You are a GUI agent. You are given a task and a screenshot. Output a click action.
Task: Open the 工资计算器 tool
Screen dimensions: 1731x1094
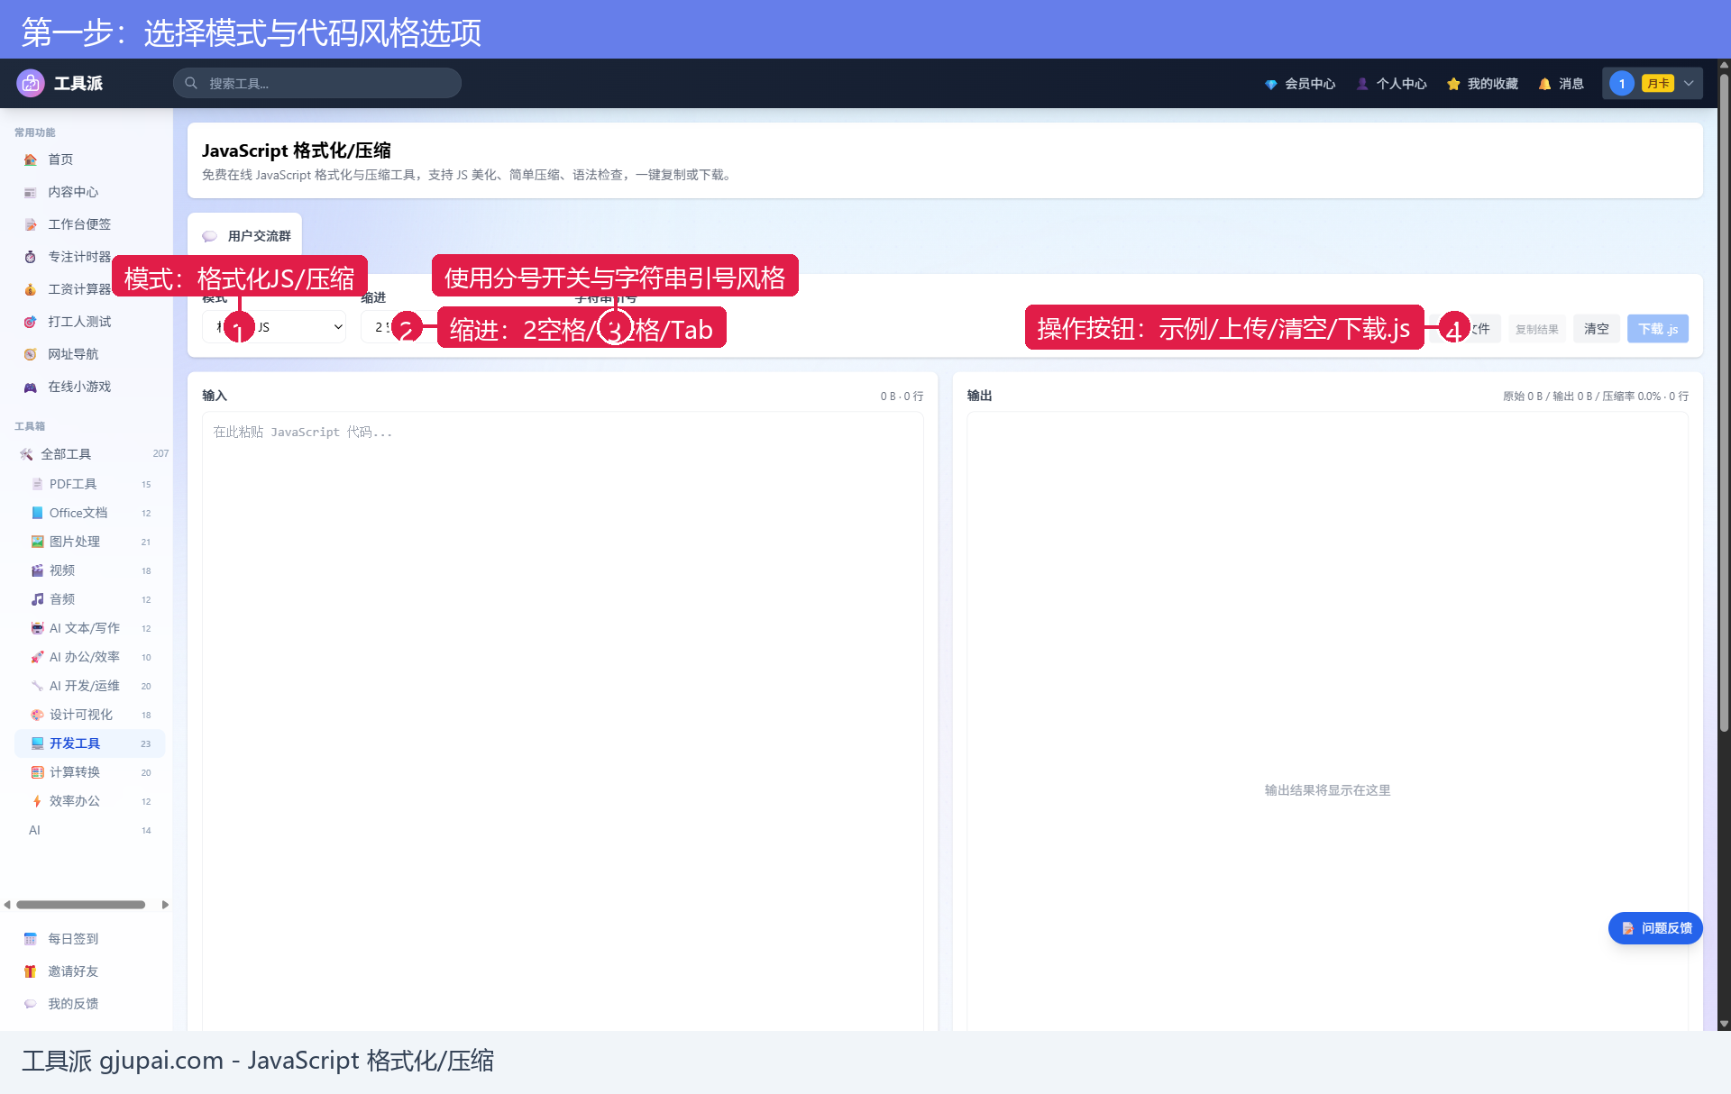(x=79, y=289)
